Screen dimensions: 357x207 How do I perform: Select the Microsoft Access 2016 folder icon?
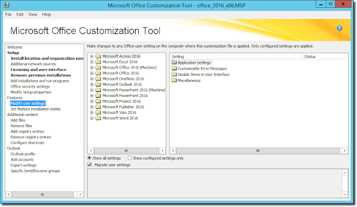click(x=98, y=56)
